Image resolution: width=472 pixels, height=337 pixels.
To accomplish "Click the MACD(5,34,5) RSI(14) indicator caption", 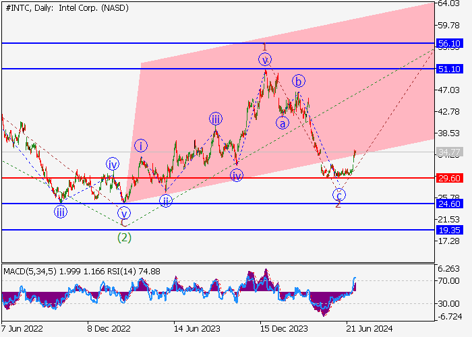I will (82, 272).
